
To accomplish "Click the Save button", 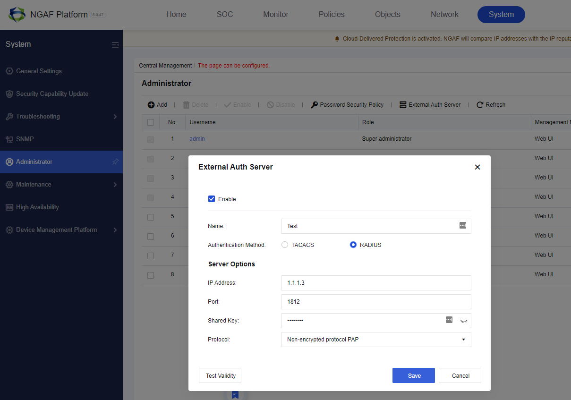I will (x=414, y=375).
